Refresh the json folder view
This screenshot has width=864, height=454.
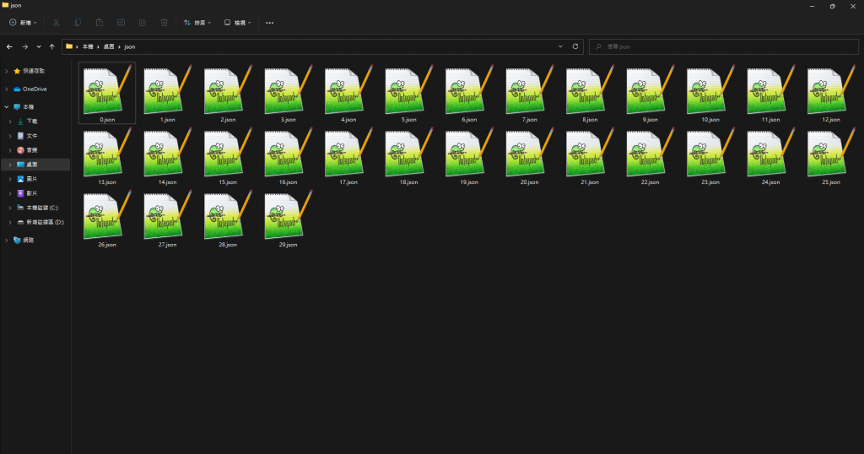point(575,46)
